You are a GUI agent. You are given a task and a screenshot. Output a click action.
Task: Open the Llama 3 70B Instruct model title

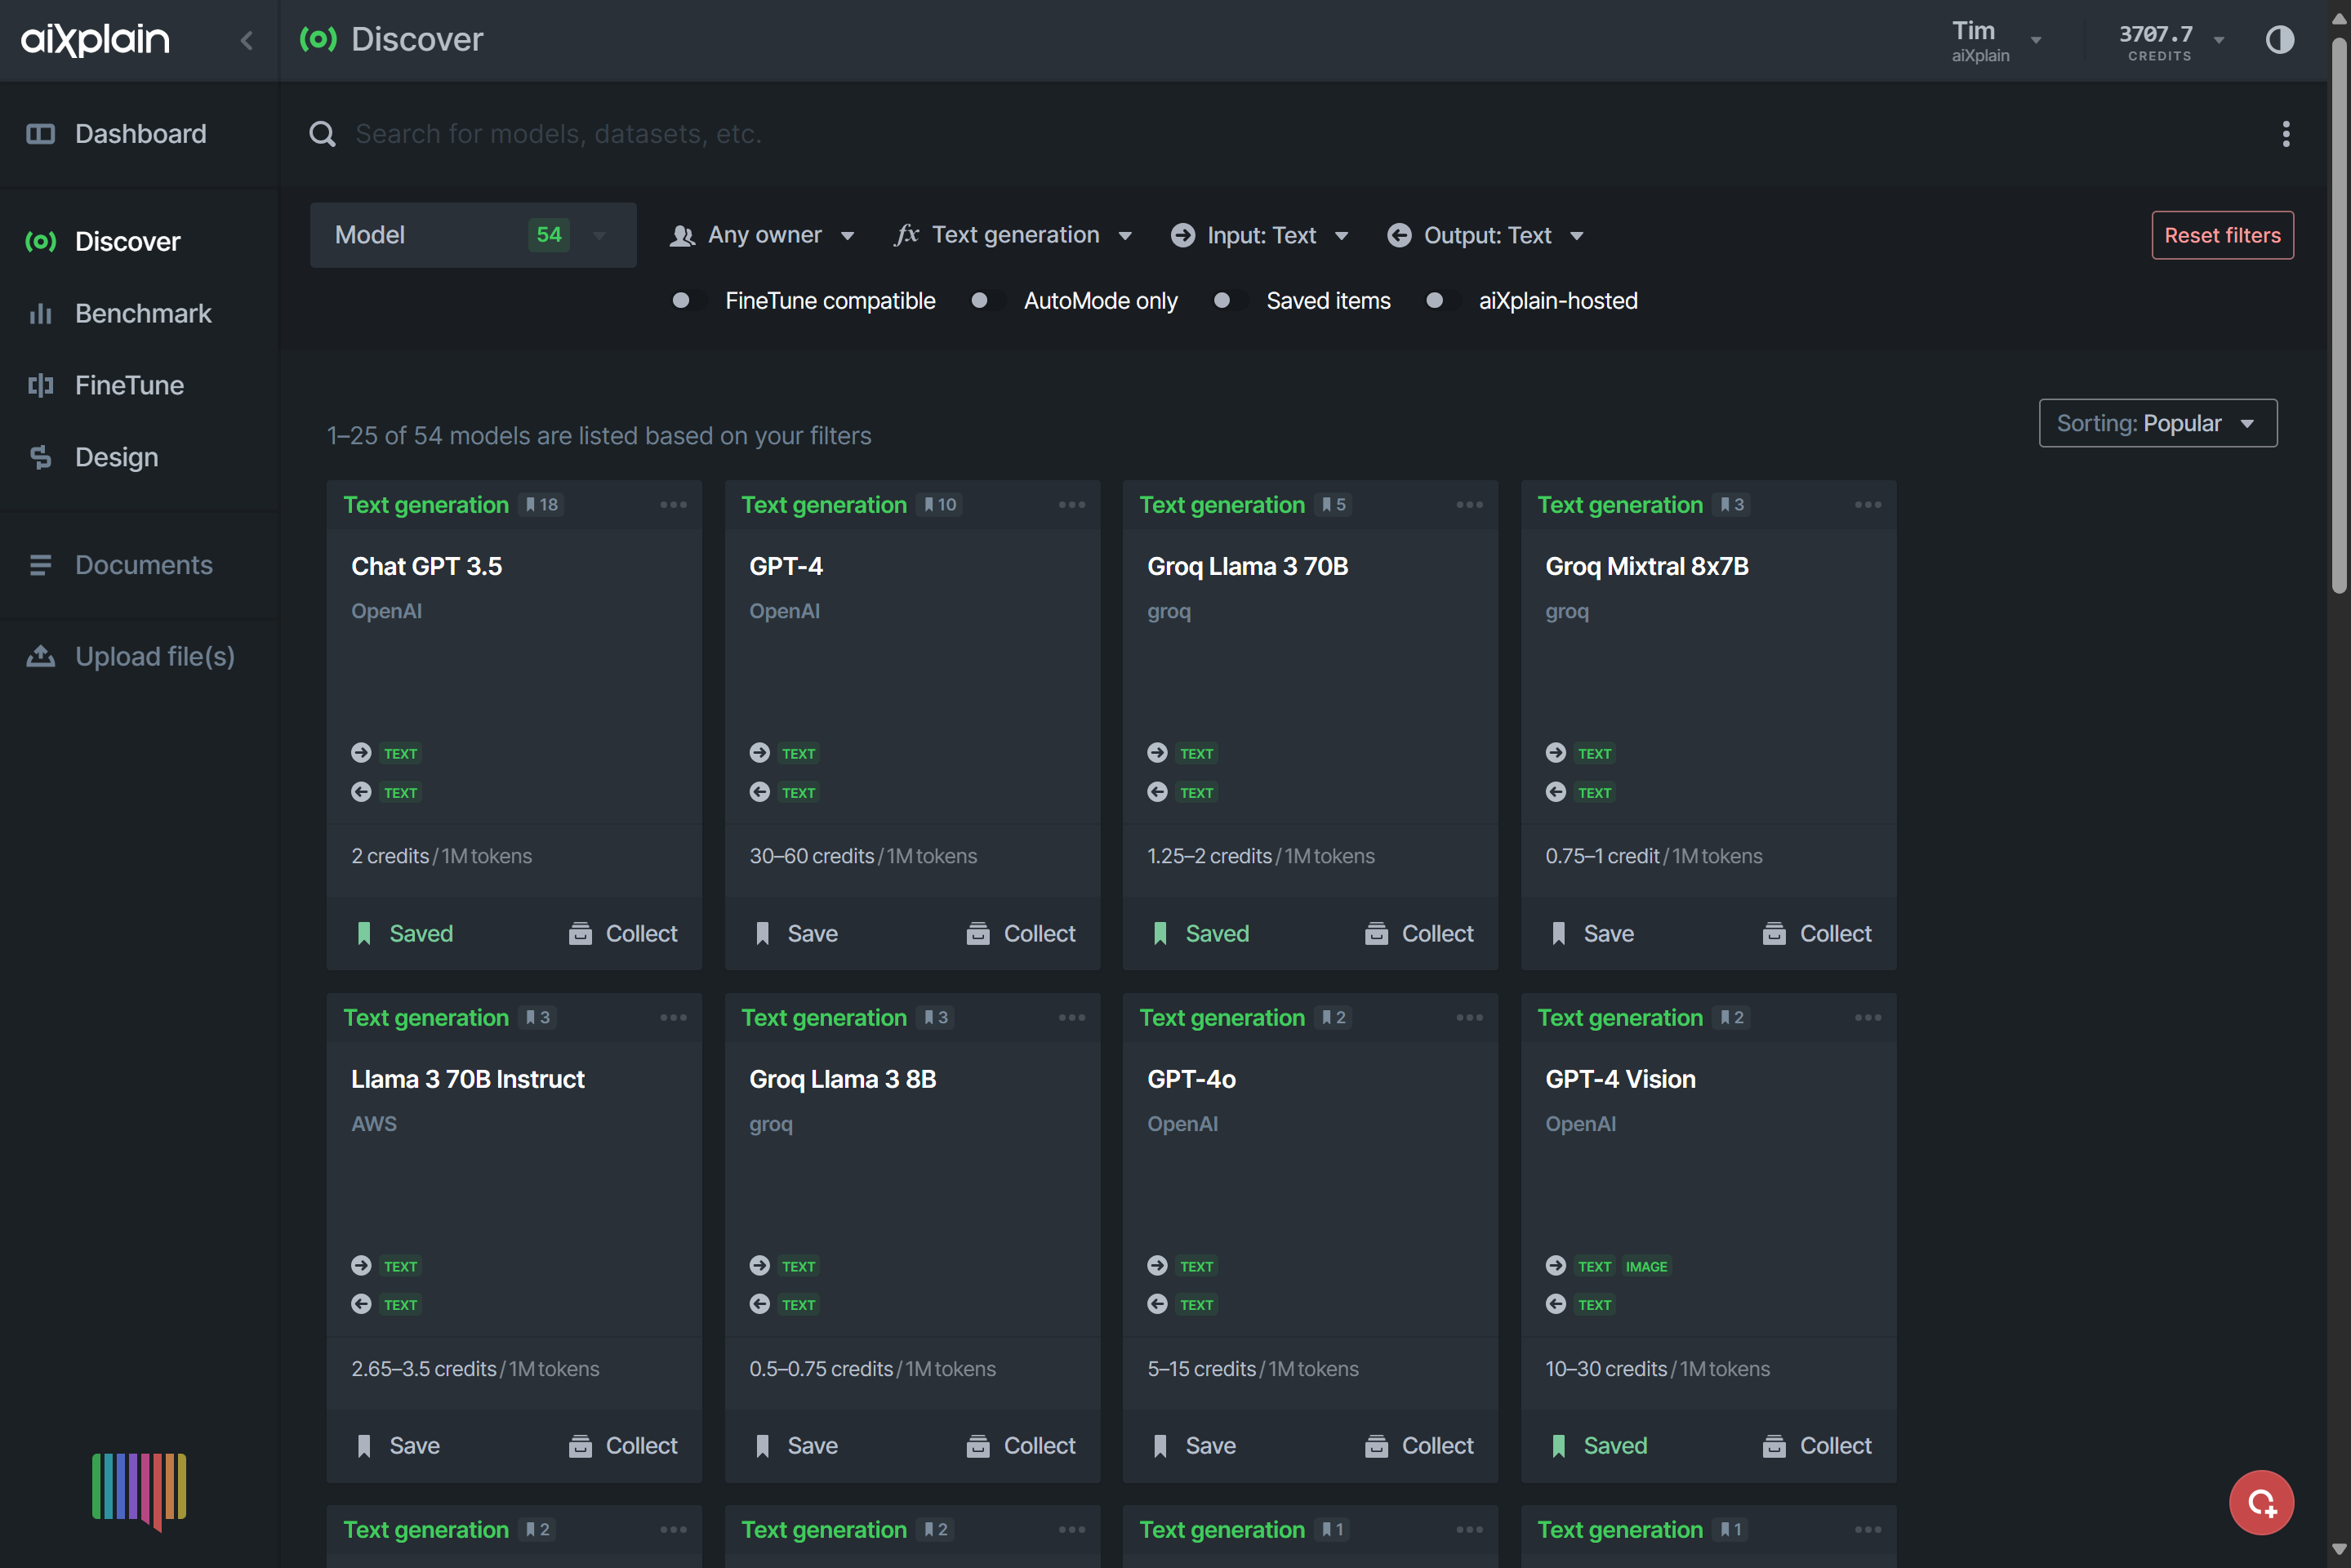click(x=467, y=1080)
